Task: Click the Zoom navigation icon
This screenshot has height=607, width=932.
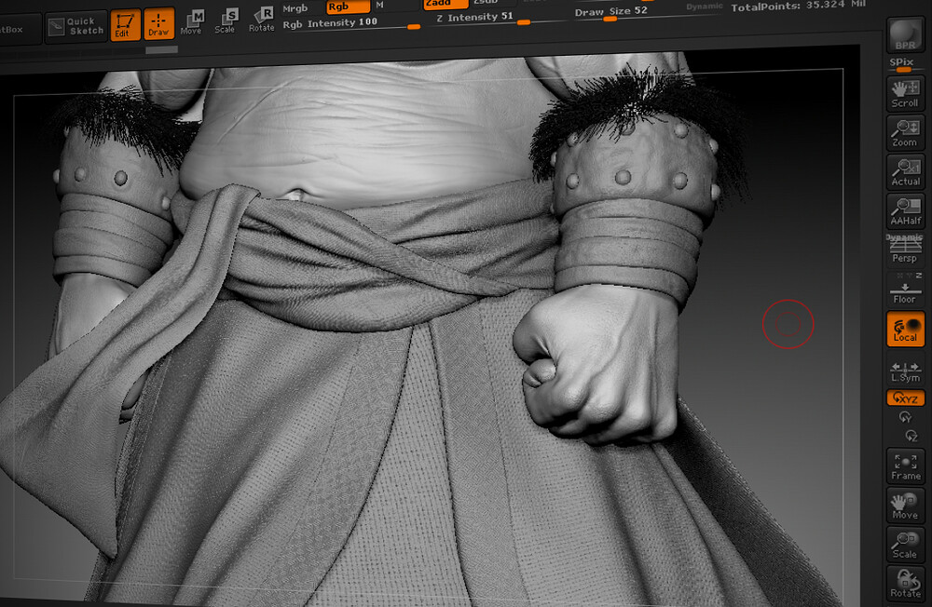Action: click(905, 133)
